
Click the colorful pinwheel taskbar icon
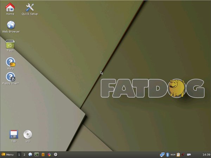tap(49, 154)
